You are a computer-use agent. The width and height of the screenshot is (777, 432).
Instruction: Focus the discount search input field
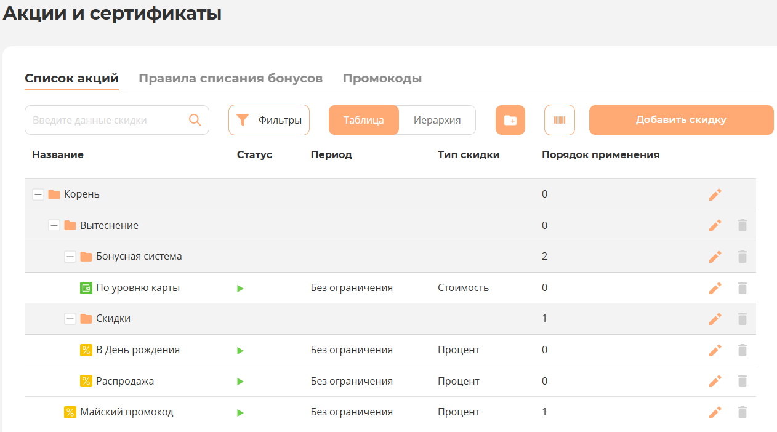108,120
